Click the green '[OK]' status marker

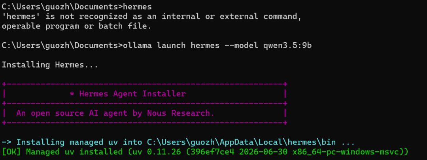tap(11, 152)
